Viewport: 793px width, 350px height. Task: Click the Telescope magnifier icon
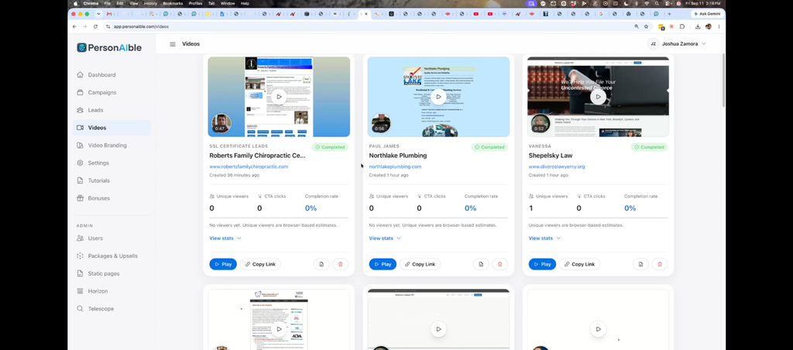tap(80, 308)
